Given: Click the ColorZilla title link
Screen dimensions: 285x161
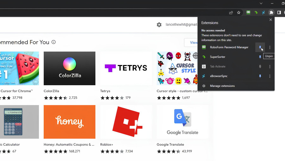Looking at the screenshot, I should 51,91.
